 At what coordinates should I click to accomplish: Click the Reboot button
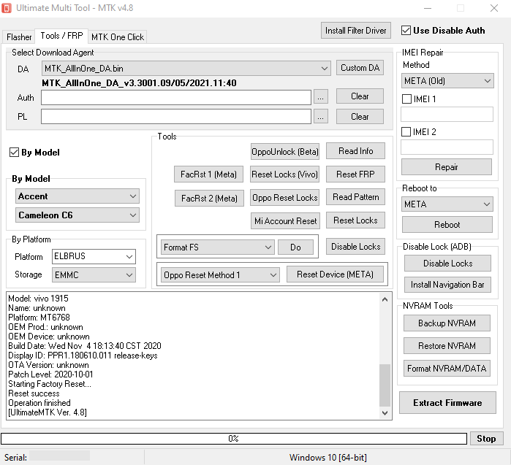coord(447,225)
